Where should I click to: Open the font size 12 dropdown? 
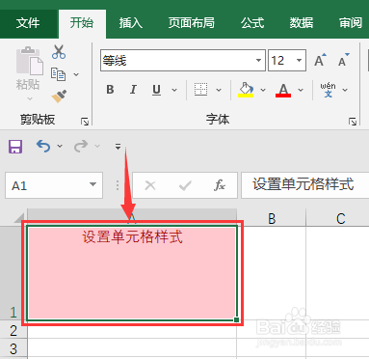click(299, 60)
